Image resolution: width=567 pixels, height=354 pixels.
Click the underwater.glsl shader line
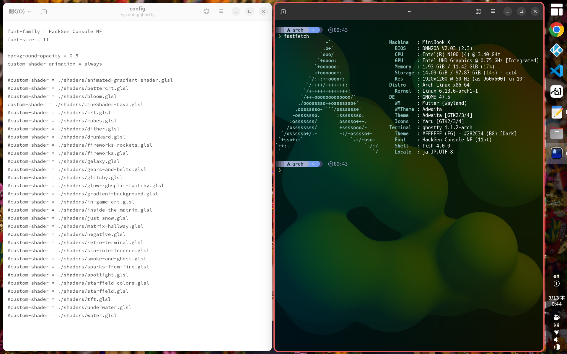click(x=69, y=307)
